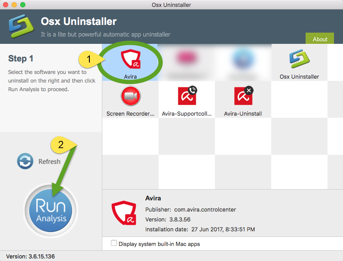Open the About page
Screen dimensions: 343x261
pyautogui.click(x=320, y=39)
